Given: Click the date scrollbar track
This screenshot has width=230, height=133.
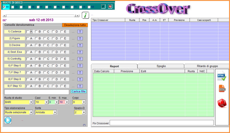Looking at the screenshot, I should tap(41, 15).
